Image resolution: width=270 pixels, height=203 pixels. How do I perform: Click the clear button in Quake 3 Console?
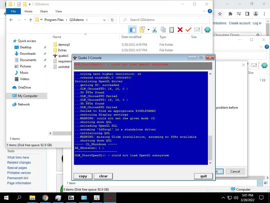coord(103,176)
